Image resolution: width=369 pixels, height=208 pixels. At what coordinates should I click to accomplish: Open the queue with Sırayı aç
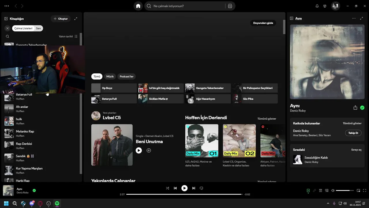tap(356, 150)
